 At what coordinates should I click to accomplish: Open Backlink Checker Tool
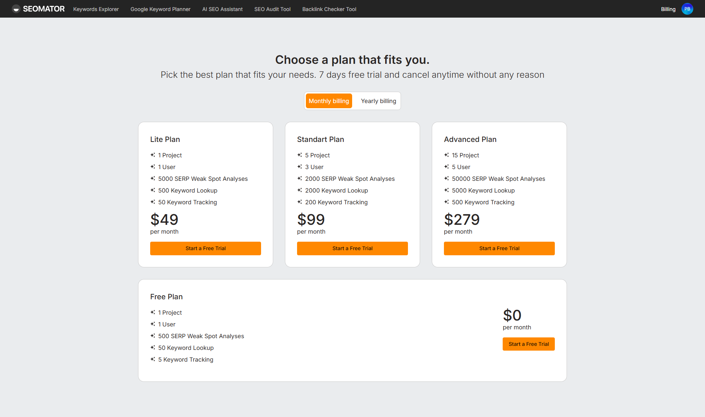(x=329, y=9)
